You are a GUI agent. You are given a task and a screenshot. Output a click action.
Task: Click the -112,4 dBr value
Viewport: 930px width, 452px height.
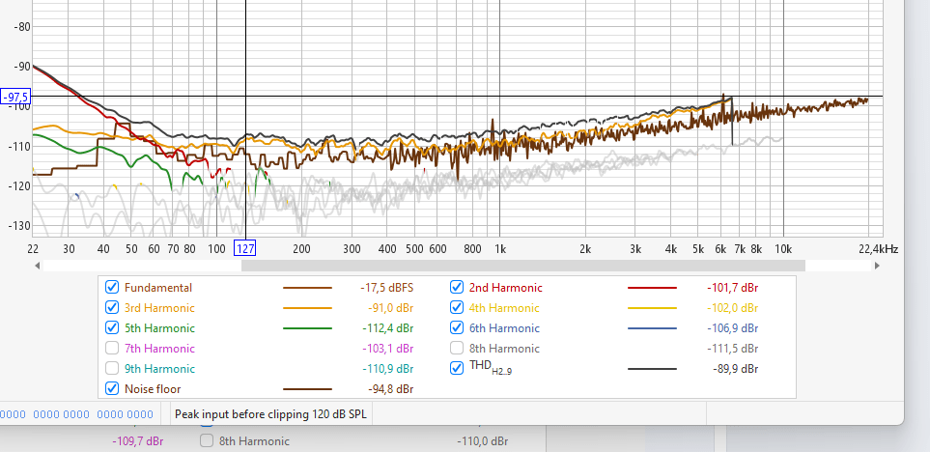388,328
